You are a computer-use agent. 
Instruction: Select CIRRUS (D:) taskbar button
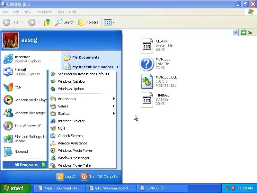click(162, 188)
